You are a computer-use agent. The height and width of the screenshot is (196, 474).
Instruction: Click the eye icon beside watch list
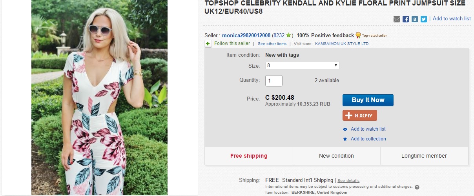[x=345, y=129]
